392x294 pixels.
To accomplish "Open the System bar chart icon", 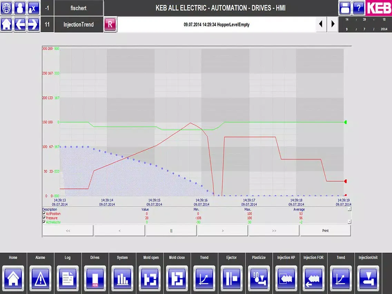I will (122, 278).
